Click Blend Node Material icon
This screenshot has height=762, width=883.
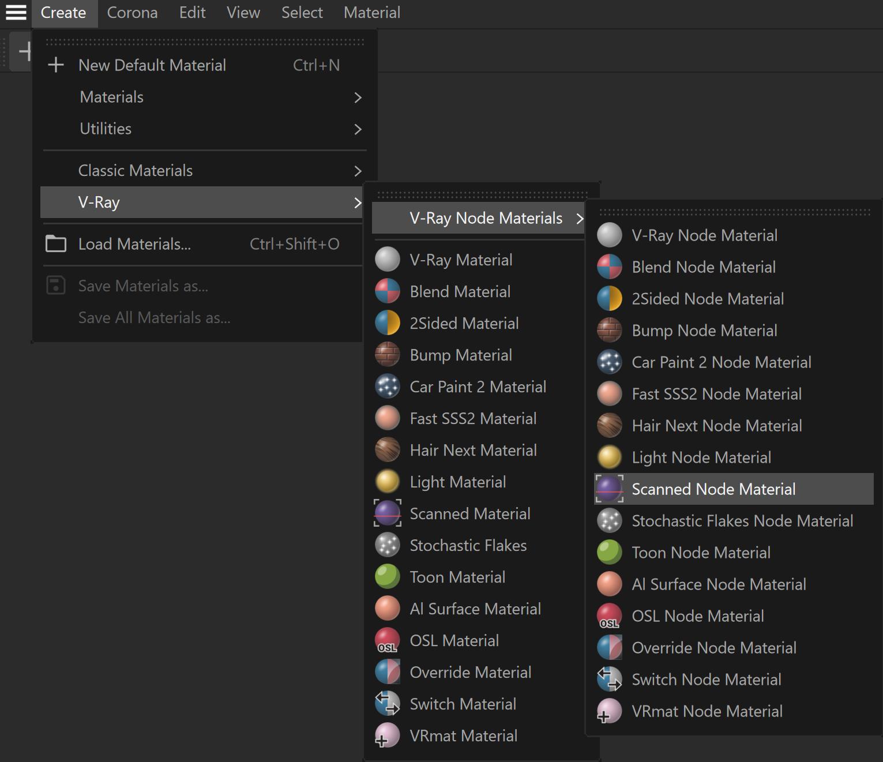(x=610, y=267)
